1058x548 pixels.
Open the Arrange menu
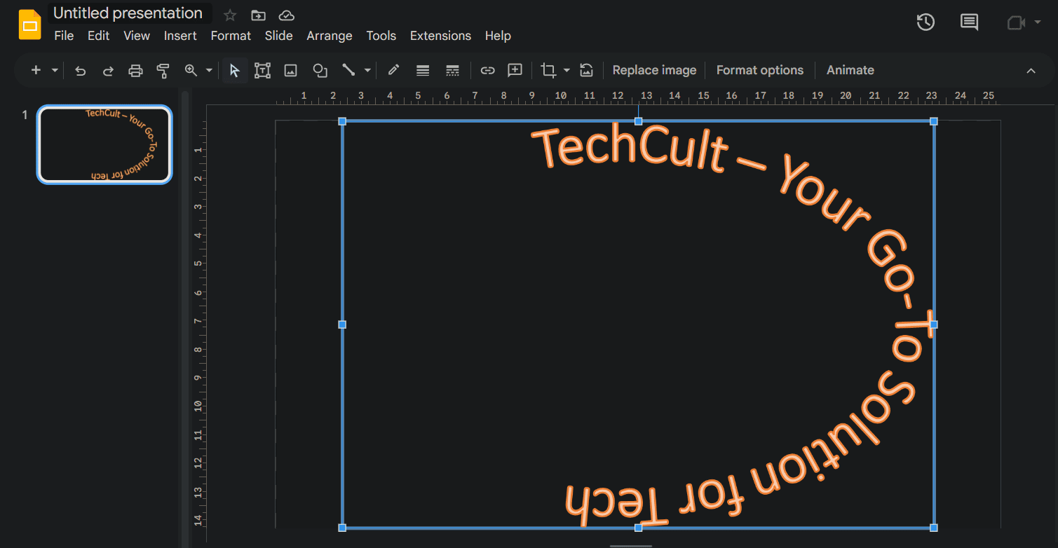pyautogui.click(x=330, y=36)
